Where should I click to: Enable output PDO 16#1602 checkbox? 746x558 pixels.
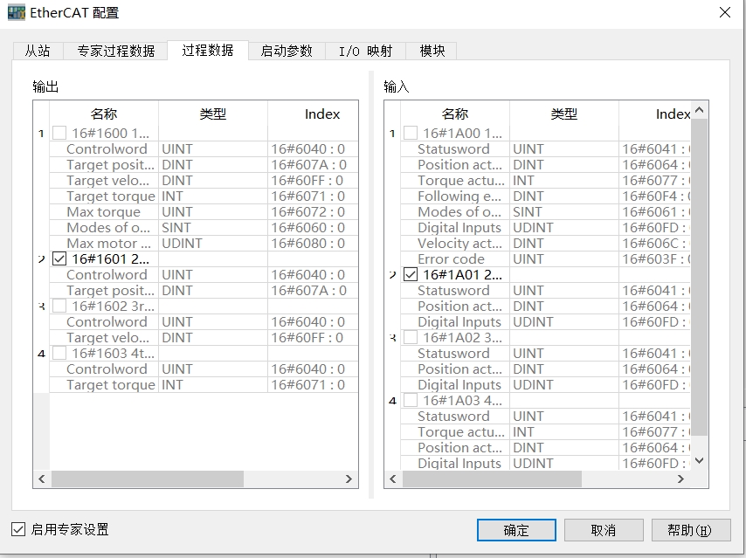click(59, 306)
